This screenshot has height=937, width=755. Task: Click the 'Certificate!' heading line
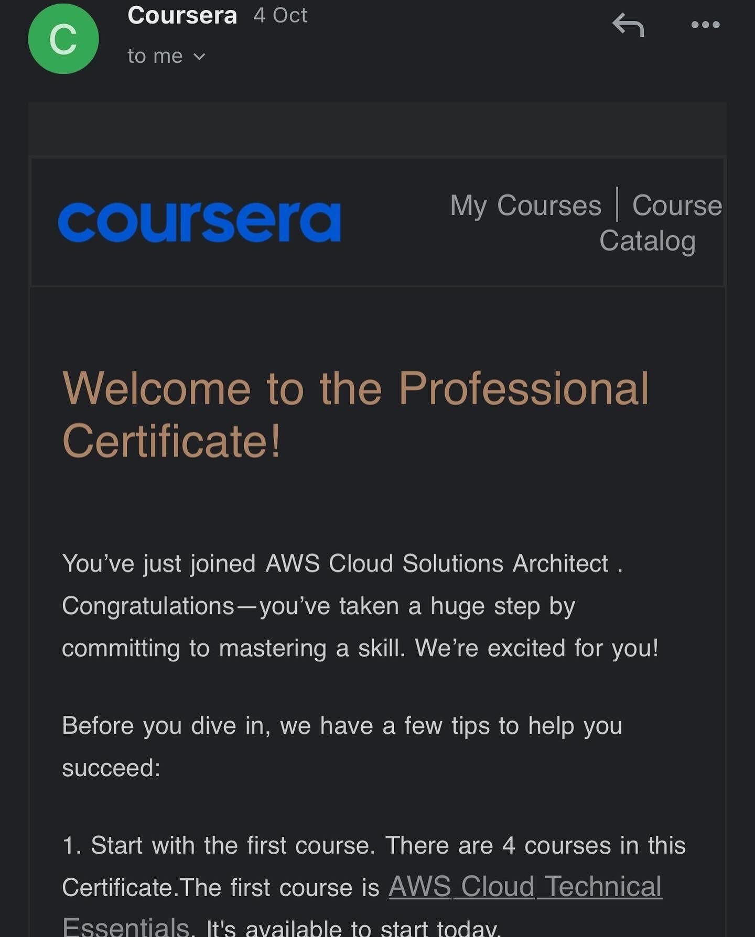point(171,441)
